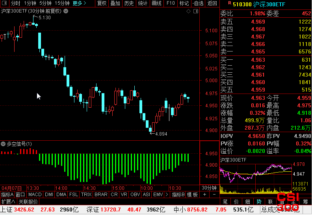Select the 1分钟 period
The height and width of the screenshot is (215, 312).
[30, 3]
